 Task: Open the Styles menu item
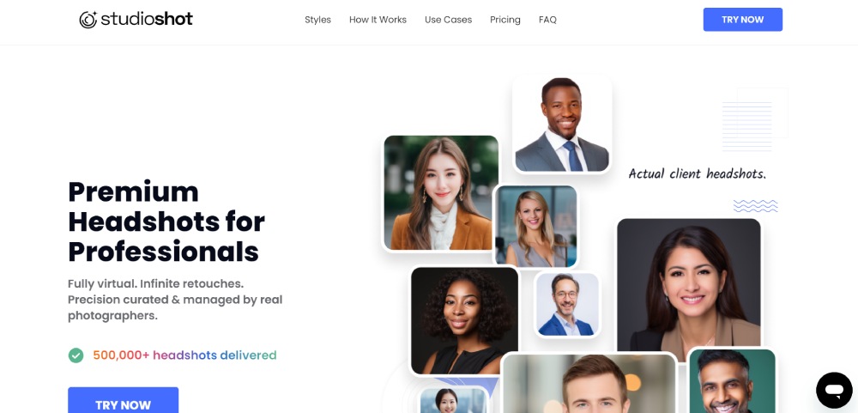(318, 20)
